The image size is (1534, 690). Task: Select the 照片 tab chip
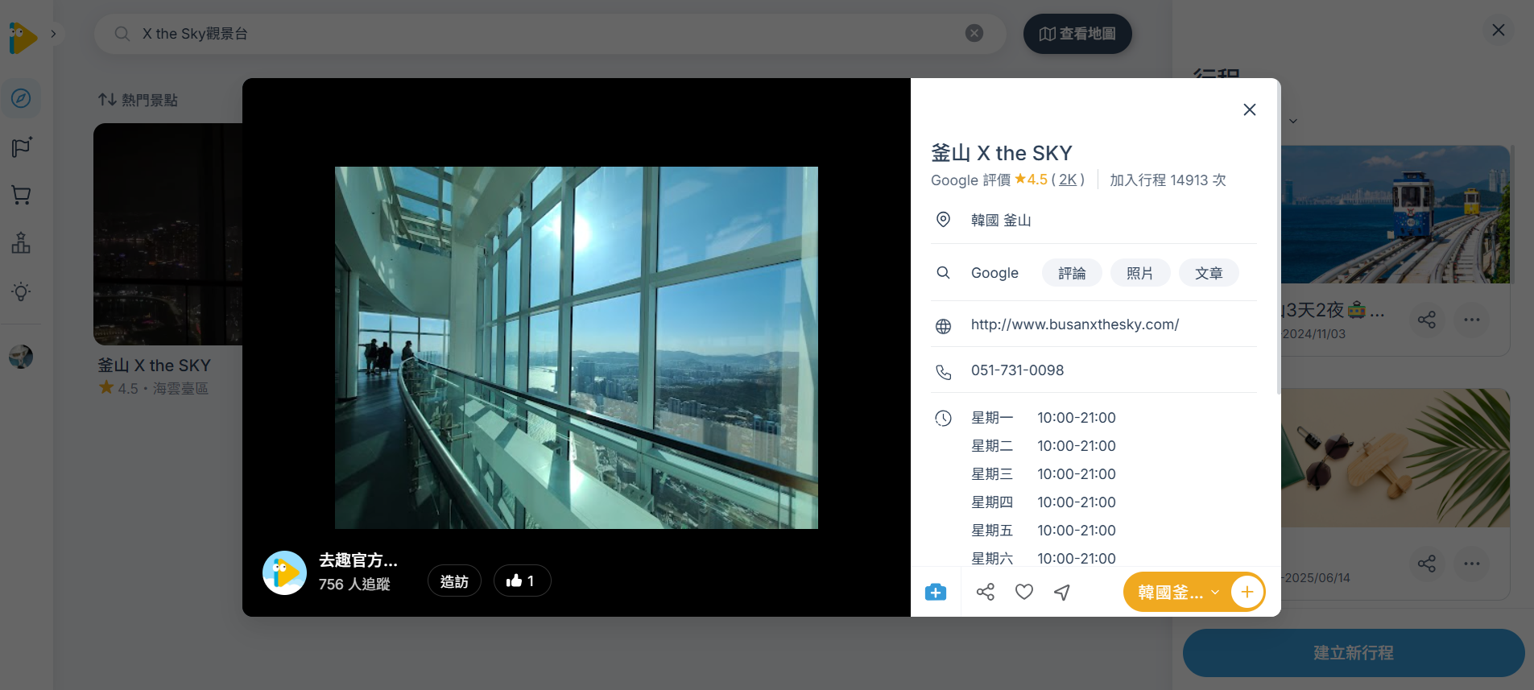[1139, 273]
